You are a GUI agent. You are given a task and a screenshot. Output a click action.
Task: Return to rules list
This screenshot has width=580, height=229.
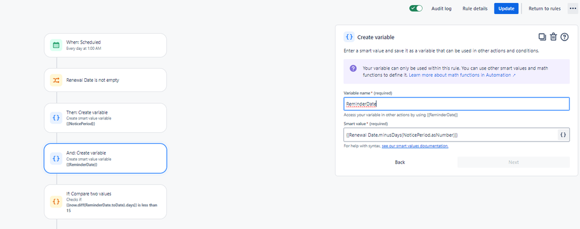point(545,9)
